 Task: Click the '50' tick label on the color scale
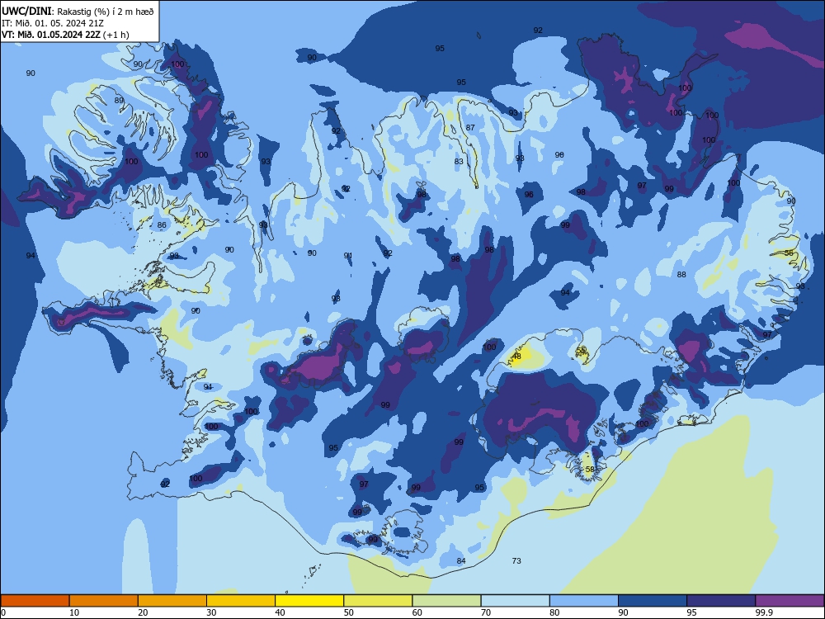(349, 612)
